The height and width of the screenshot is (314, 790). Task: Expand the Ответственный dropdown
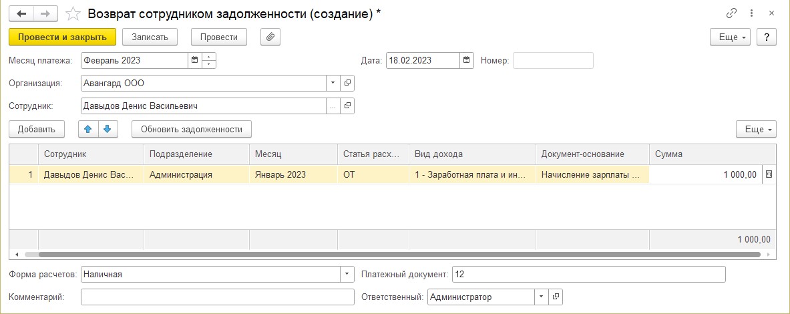click(541, 297)
